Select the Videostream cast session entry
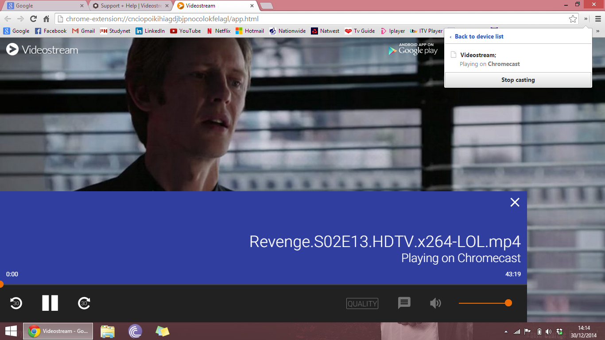The width and height of the screenshot is (605, 340). point(518,59)
